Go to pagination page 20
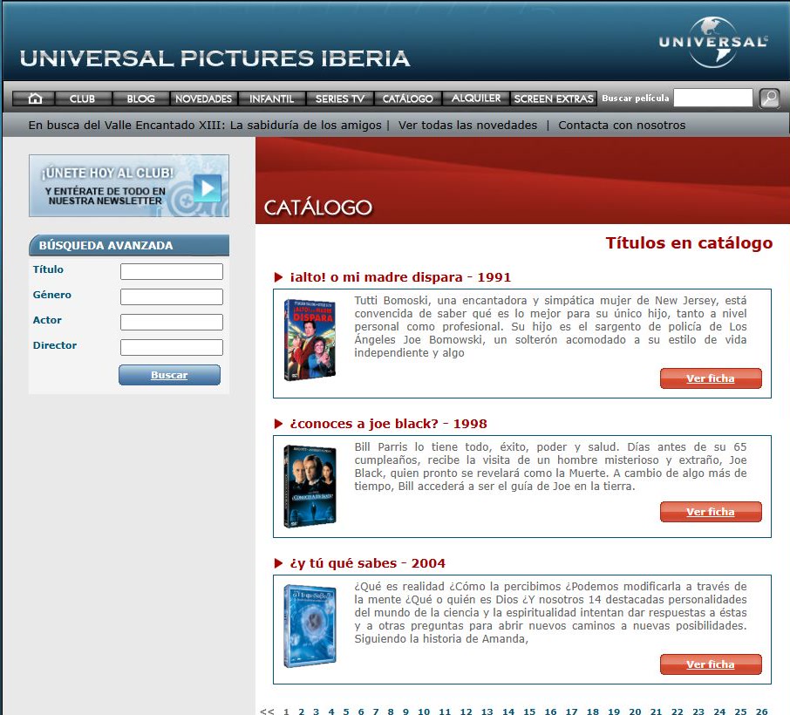Screen dimensions: 790x715 [x=635, y=712]
